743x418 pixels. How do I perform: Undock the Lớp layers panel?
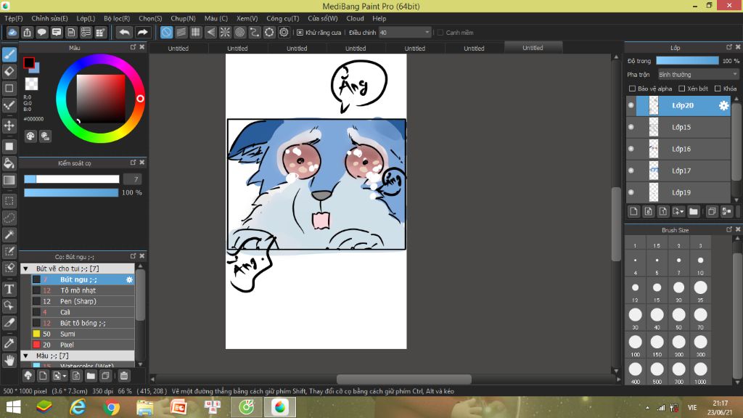click(x=729, y=47)
